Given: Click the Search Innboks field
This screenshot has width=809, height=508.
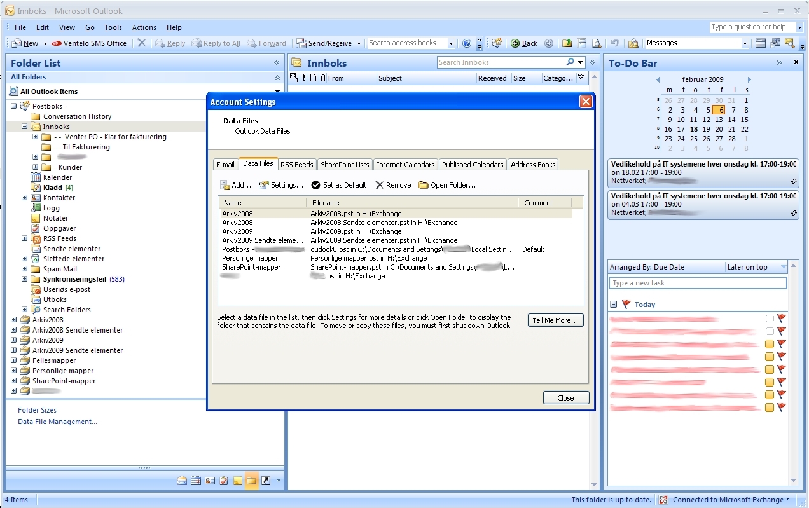Looking at the screenshot, I should pyautogui.click(x=501, y=62).
